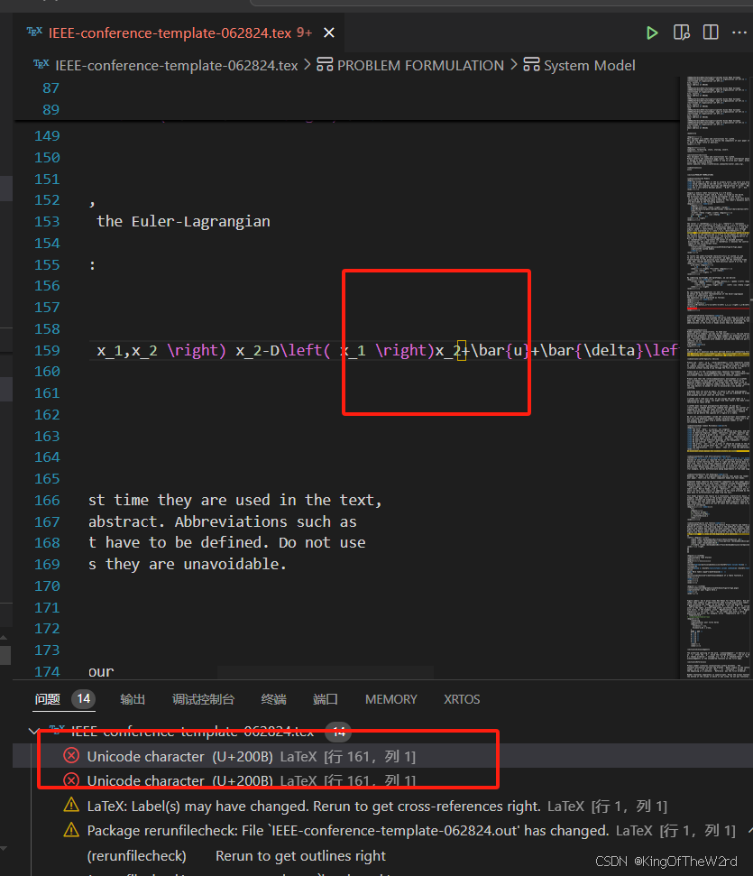Click the warning icon beside the LaTeX label message
The image size is (753, 876).
pos(70,805)
